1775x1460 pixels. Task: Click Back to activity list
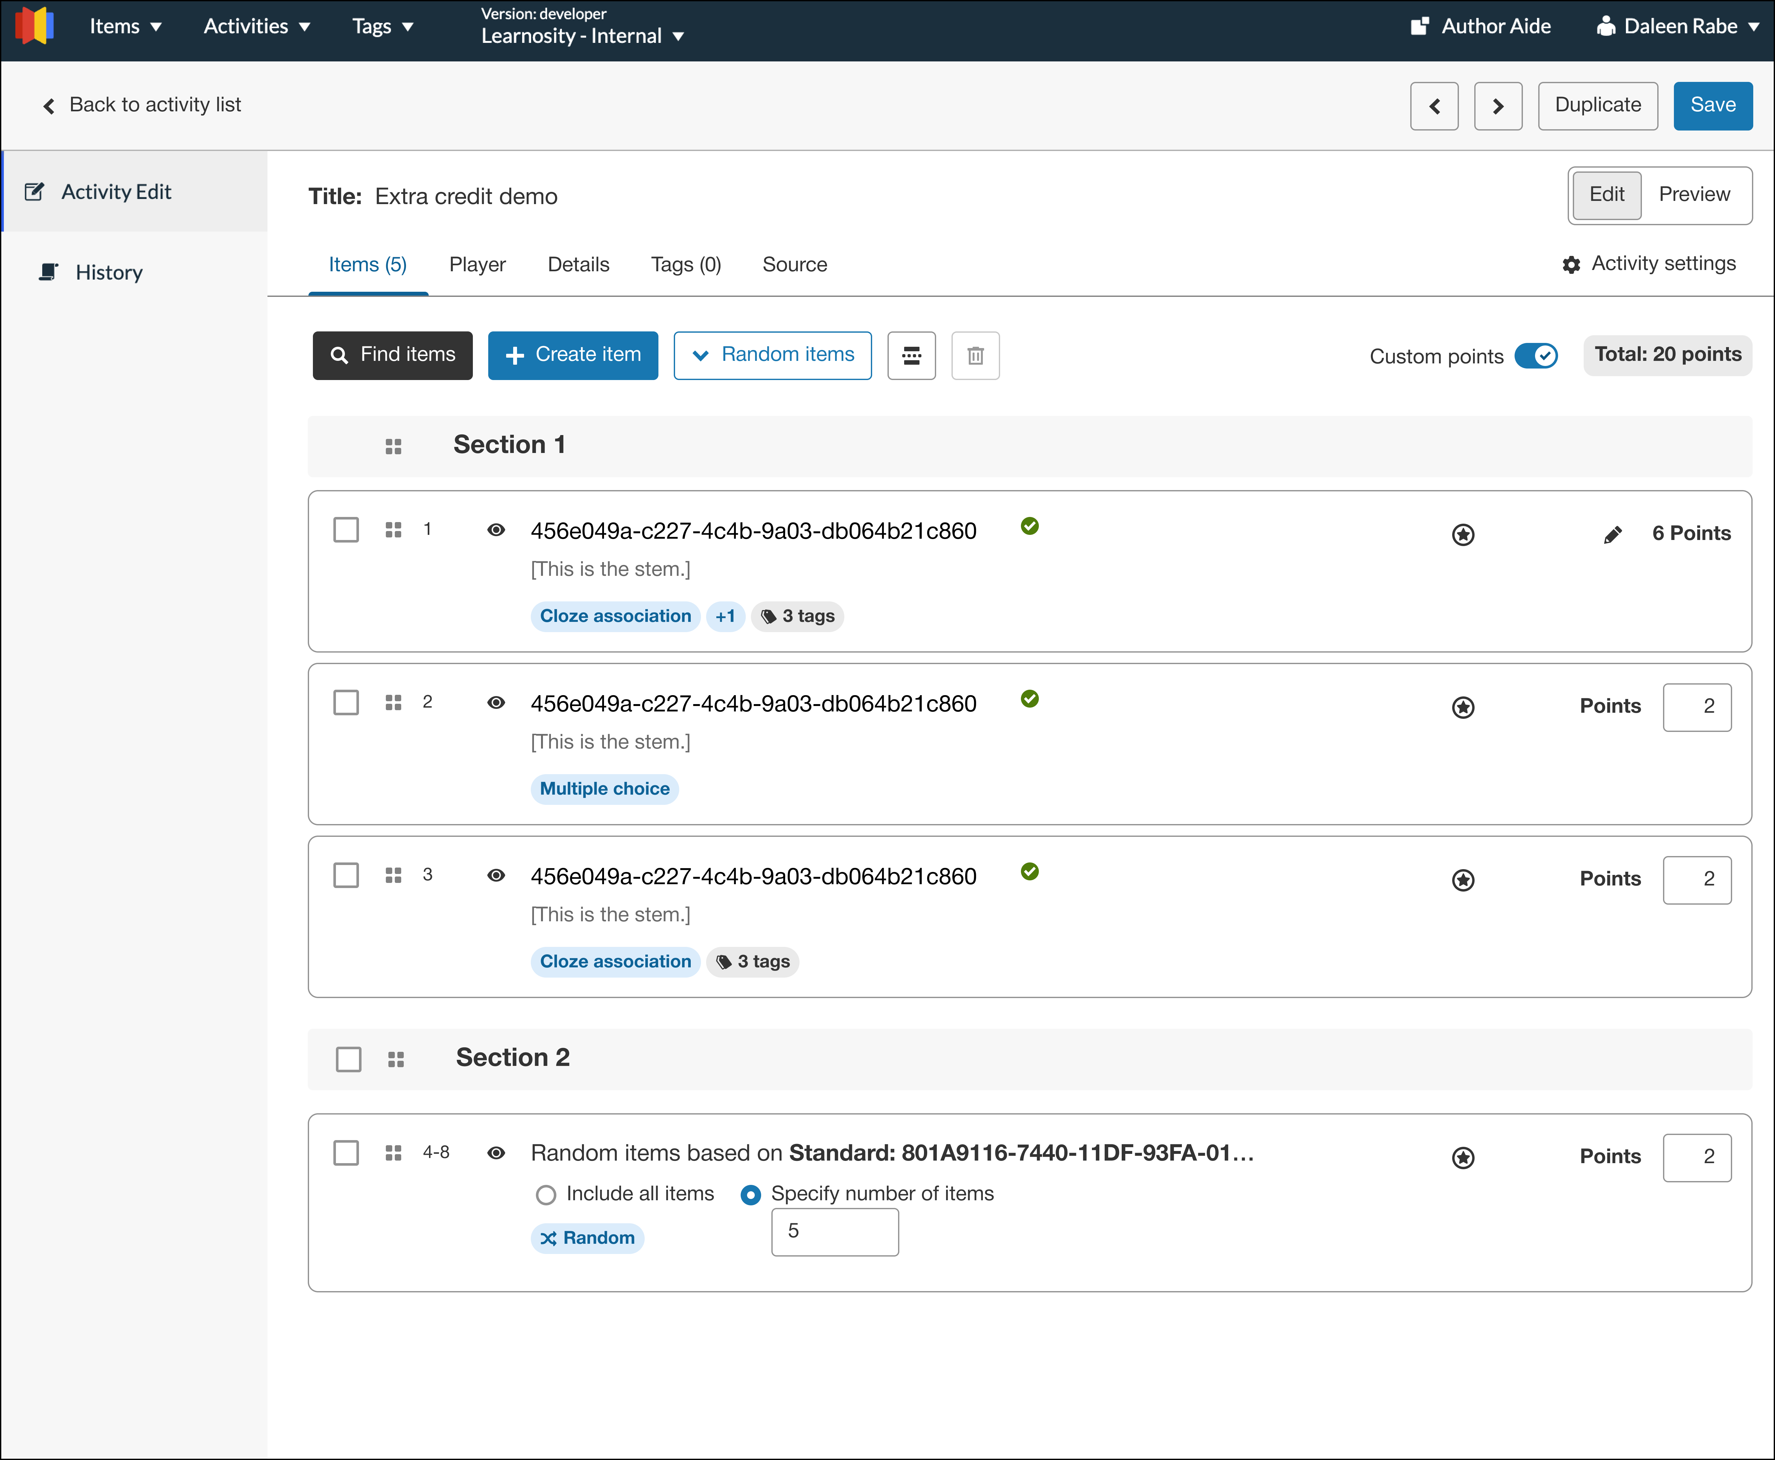[x=141, y=105]
